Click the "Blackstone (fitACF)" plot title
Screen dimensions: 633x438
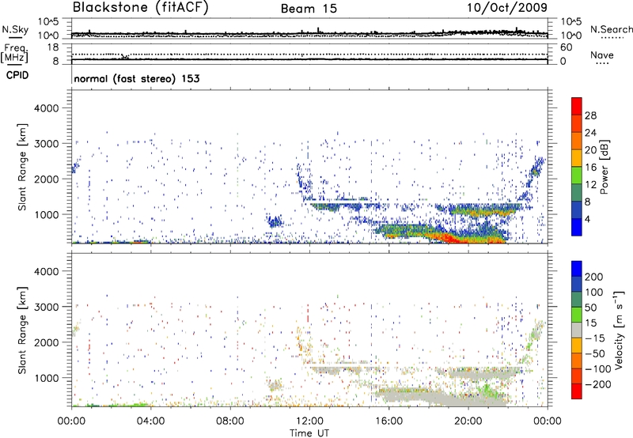pos(141,7)
